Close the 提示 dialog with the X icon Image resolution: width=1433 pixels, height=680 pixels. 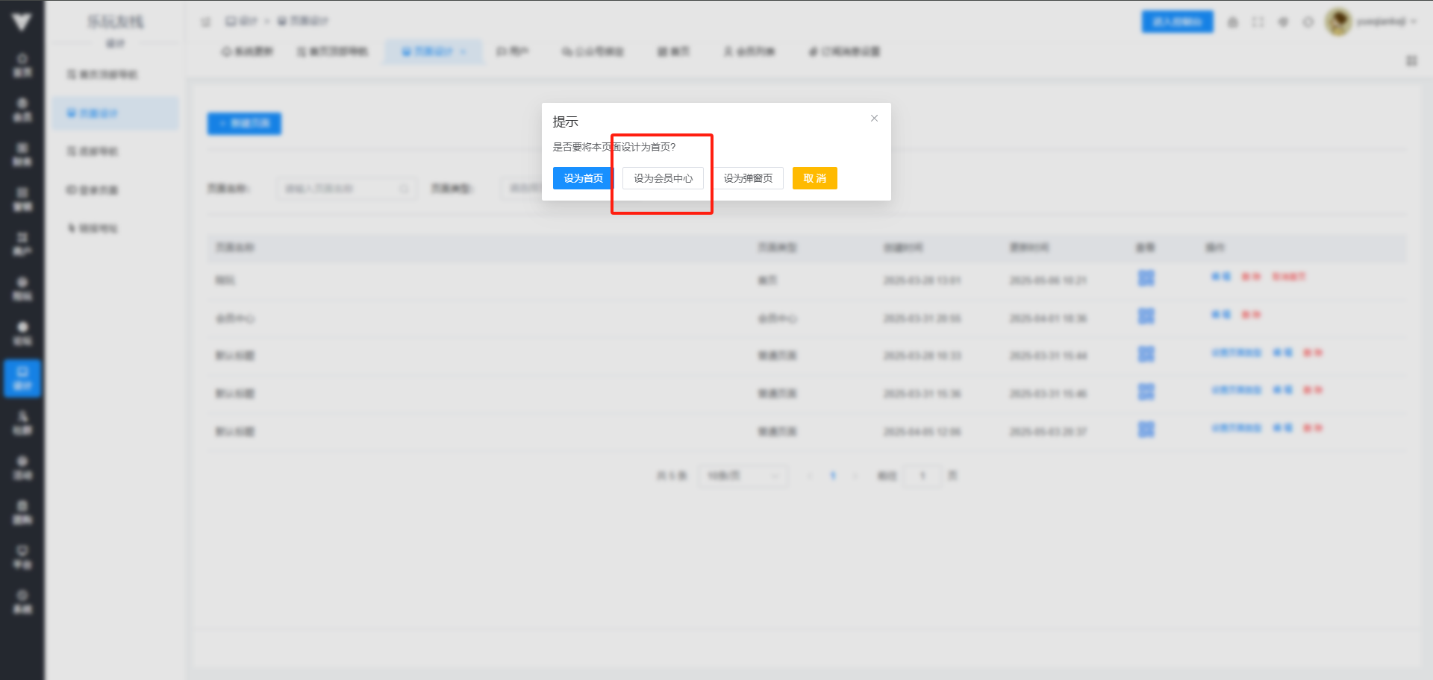(874, 119)
